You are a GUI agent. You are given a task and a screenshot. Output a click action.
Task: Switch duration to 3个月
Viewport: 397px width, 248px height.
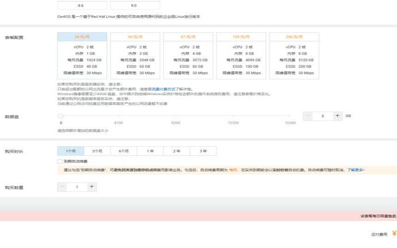(x=97, y=151)
